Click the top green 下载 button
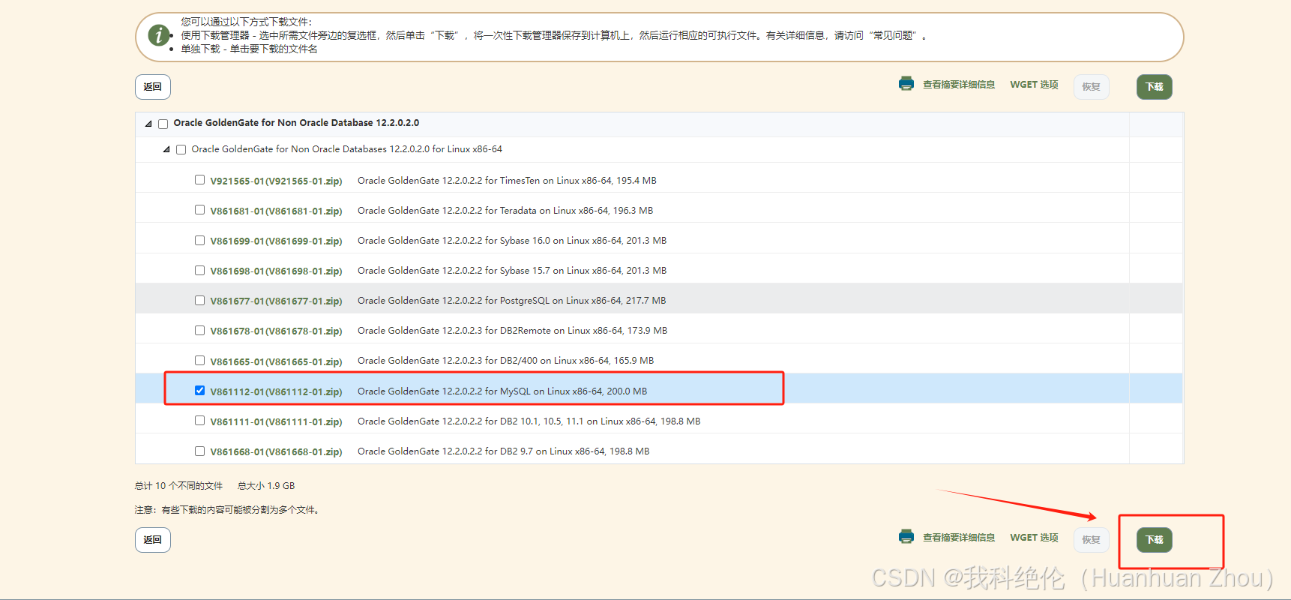The height and width of the screenshot is (600, 1291). coord(1155,87)
